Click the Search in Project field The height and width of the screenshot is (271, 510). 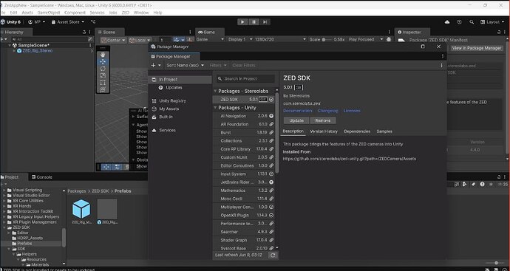(245, 78)
